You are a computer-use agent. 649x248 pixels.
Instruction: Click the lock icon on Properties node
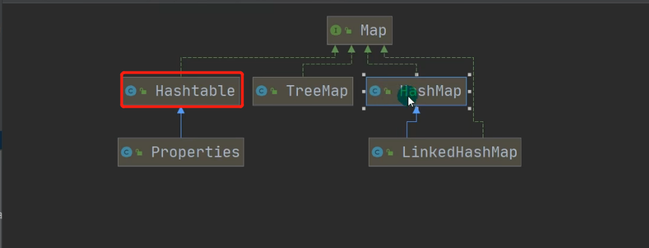point(139,152)
